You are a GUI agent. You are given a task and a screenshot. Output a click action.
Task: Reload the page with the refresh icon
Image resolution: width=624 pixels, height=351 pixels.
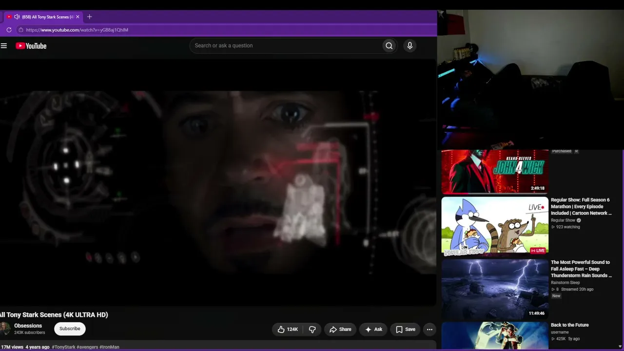pos(9,30)
